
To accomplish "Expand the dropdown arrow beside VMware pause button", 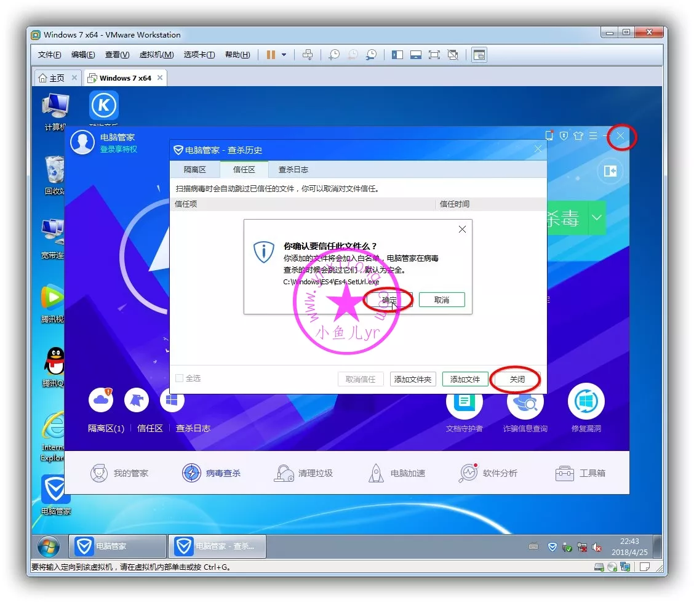I will pyautogui.click(x=284, y=55).
